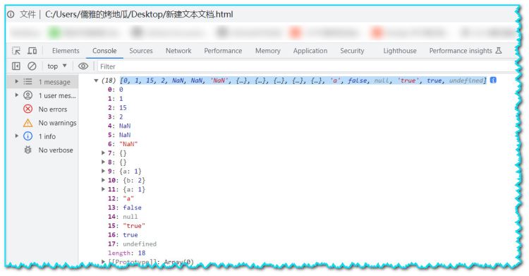
Task: Click the array preview summary line
Action: pyautogui.click(x=303, y=80)
